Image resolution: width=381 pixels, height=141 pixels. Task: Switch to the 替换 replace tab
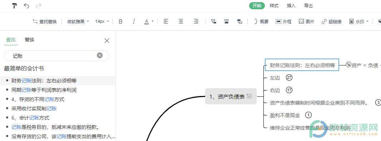[29, 40]
